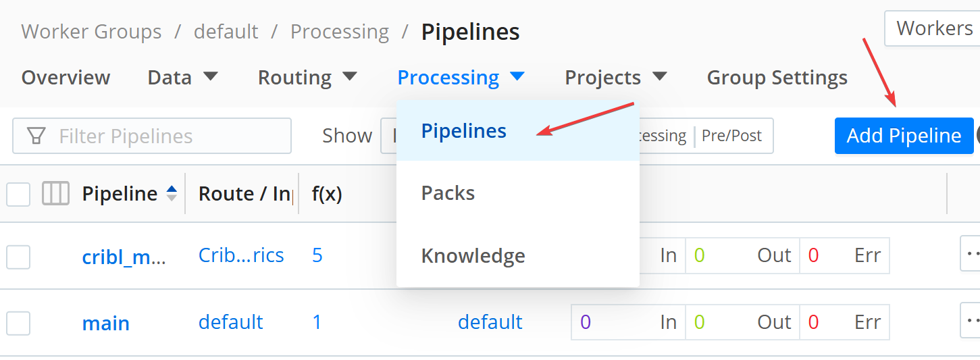Click the Err label in cribl_m… row
This screenshot has width=980, height=360.
867,255
